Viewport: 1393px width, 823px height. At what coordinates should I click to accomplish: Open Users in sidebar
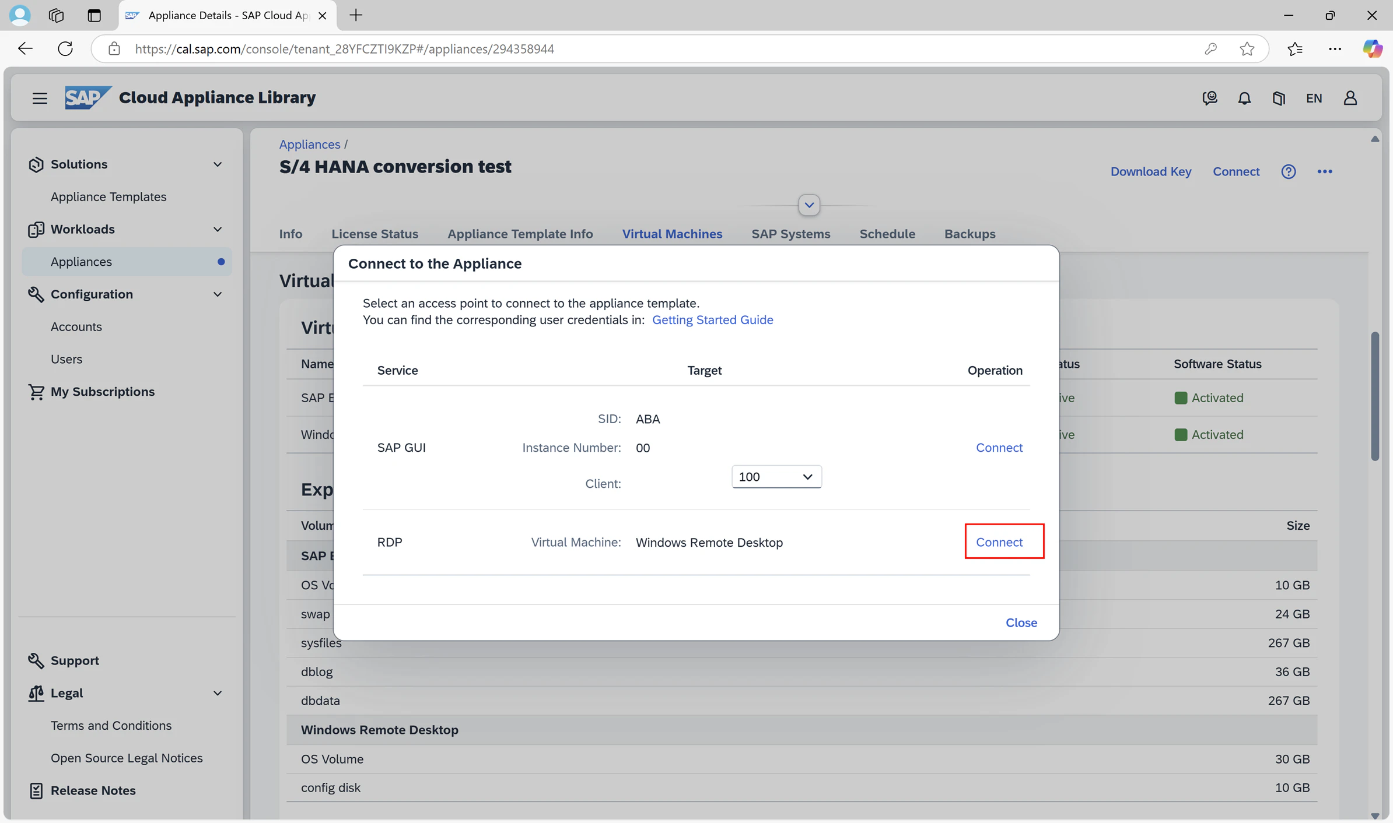coord(66,360)
